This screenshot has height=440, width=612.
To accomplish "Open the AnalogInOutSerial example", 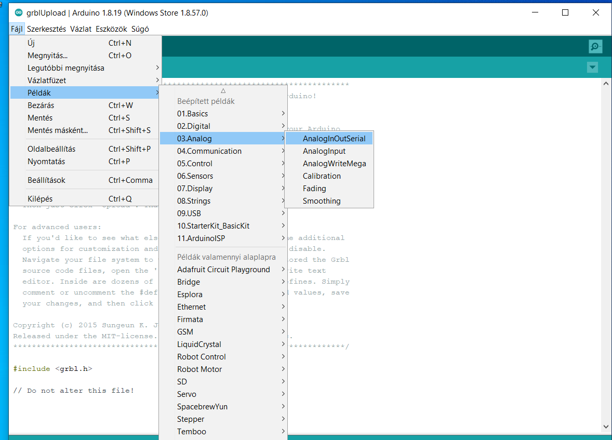I will (x=329, y=139).
